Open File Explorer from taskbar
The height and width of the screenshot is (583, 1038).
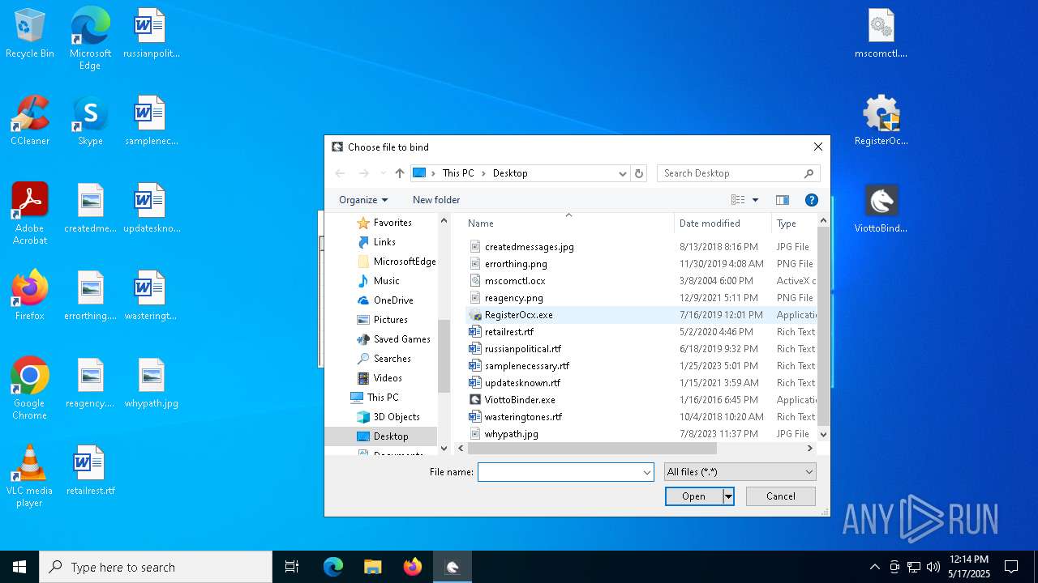pos(372,567)
